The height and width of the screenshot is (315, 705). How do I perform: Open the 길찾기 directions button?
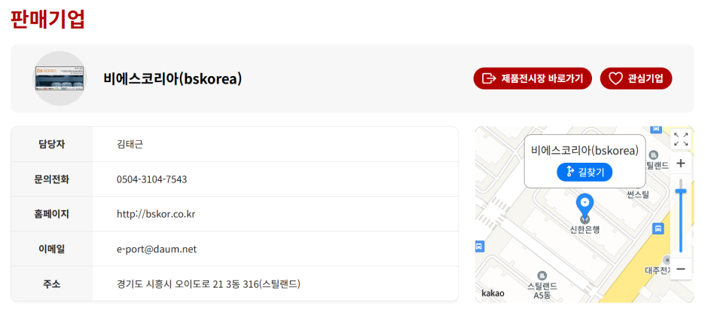point(584,172)
